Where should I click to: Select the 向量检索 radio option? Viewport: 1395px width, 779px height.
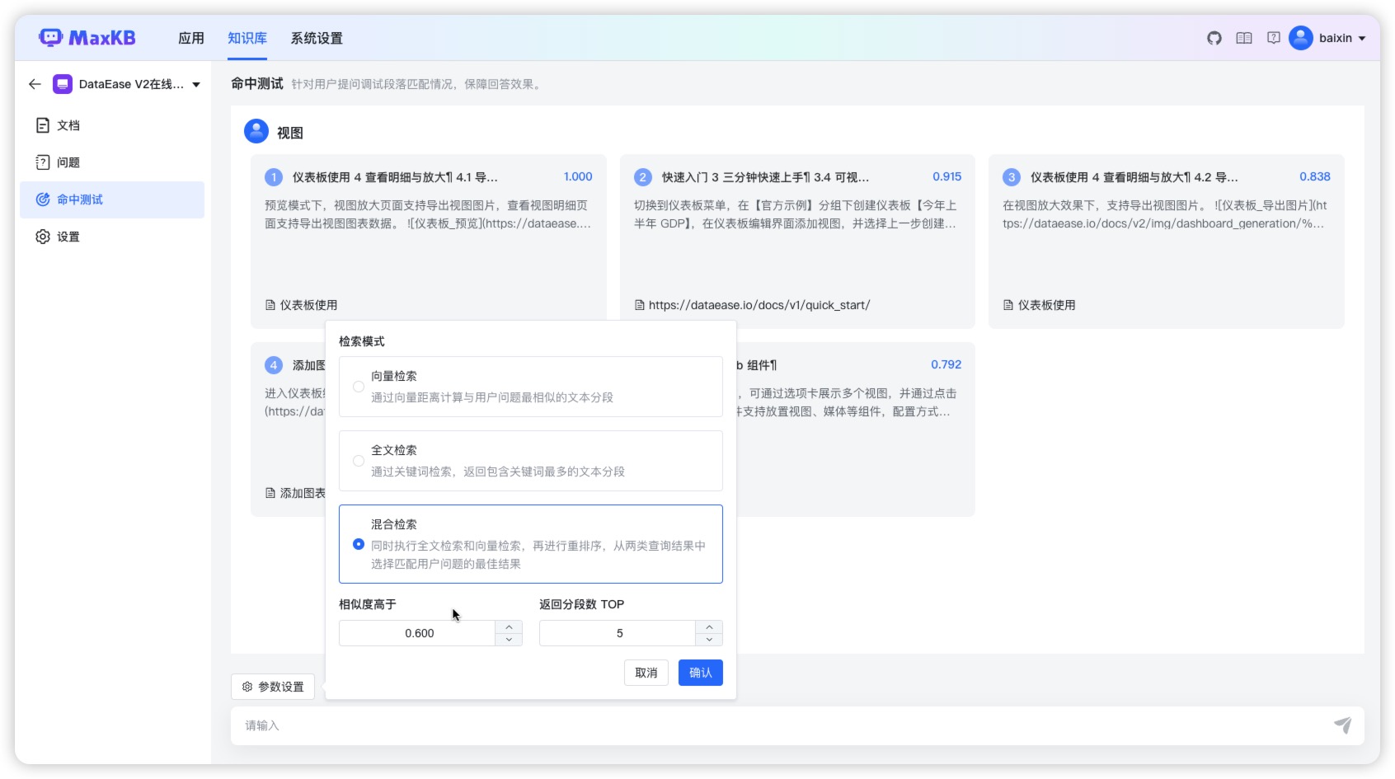pyautogui.click(x=359, y=387)
